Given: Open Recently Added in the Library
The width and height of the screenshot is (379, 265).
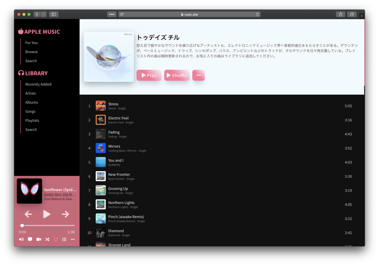Looking at the screenshot, I should tap(38, 84).
